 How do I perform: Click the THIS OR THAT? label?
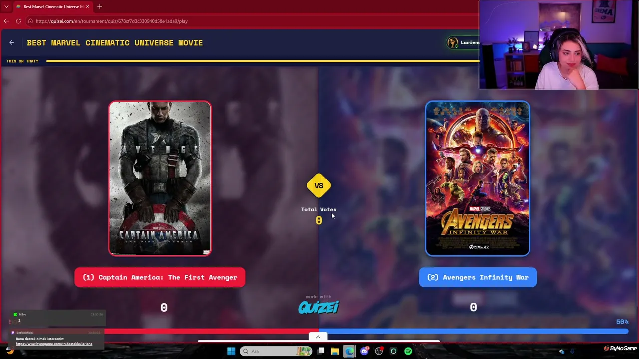pos(22,61)
